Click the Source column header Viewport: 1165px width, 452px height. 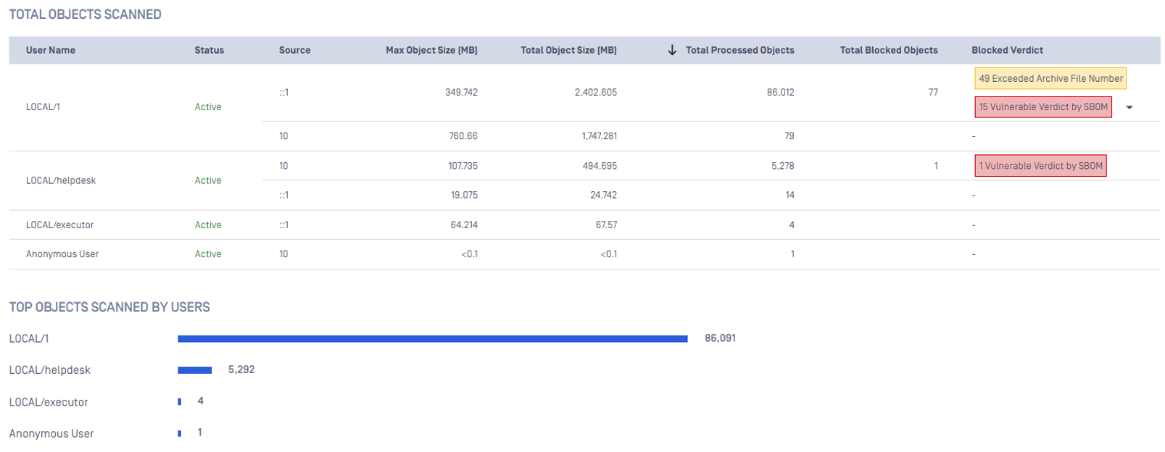[294, 50]
